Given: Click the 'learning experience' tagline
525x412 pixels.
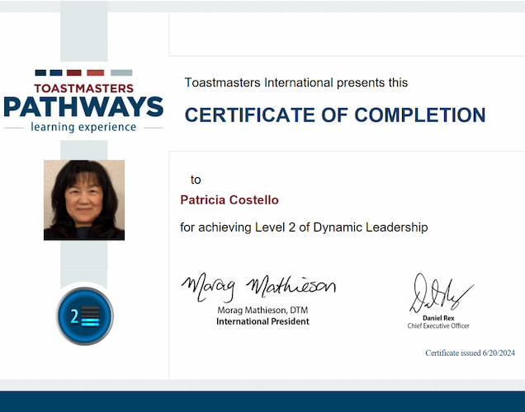Looking at the screenshot, I should (x=83, y=127).
